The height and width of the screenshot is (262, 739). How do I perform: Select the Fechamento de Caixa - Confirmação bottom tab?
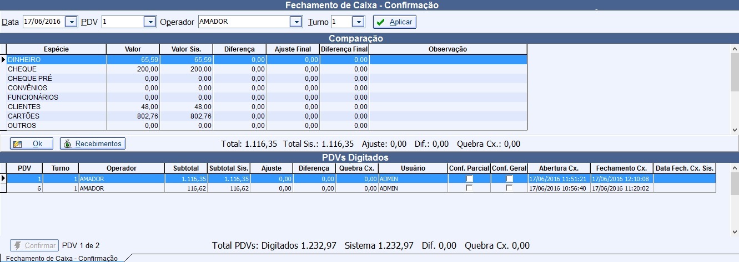point(62,258)
